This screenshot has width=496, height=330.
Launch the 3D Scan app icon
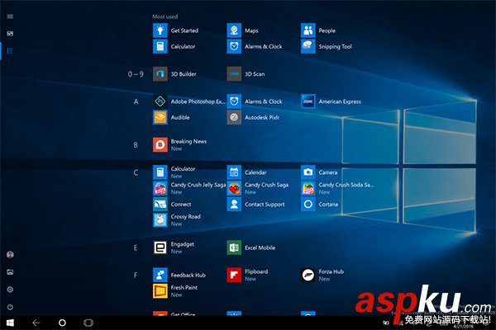pos(234,74)
